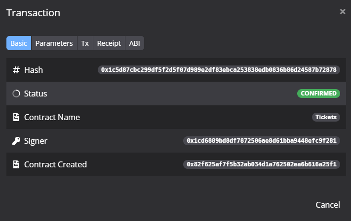Click the document icon beside Contract Created
Viewport: 351px width, 221px height.
click(x=16, y=164)
